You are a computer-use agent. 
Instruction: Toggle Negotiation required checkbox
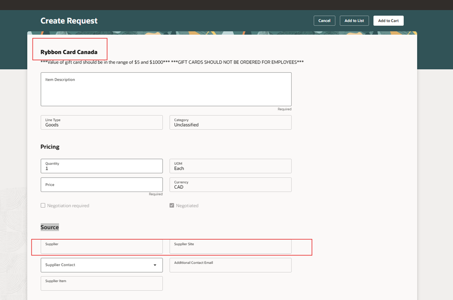pyautogui.click(x=43, y=205)
